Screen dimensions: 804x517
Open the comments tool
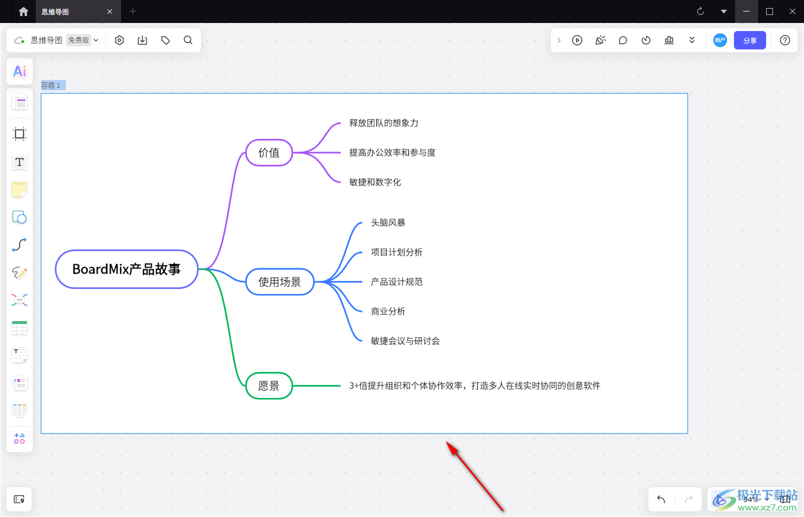(x=623, y=40)
